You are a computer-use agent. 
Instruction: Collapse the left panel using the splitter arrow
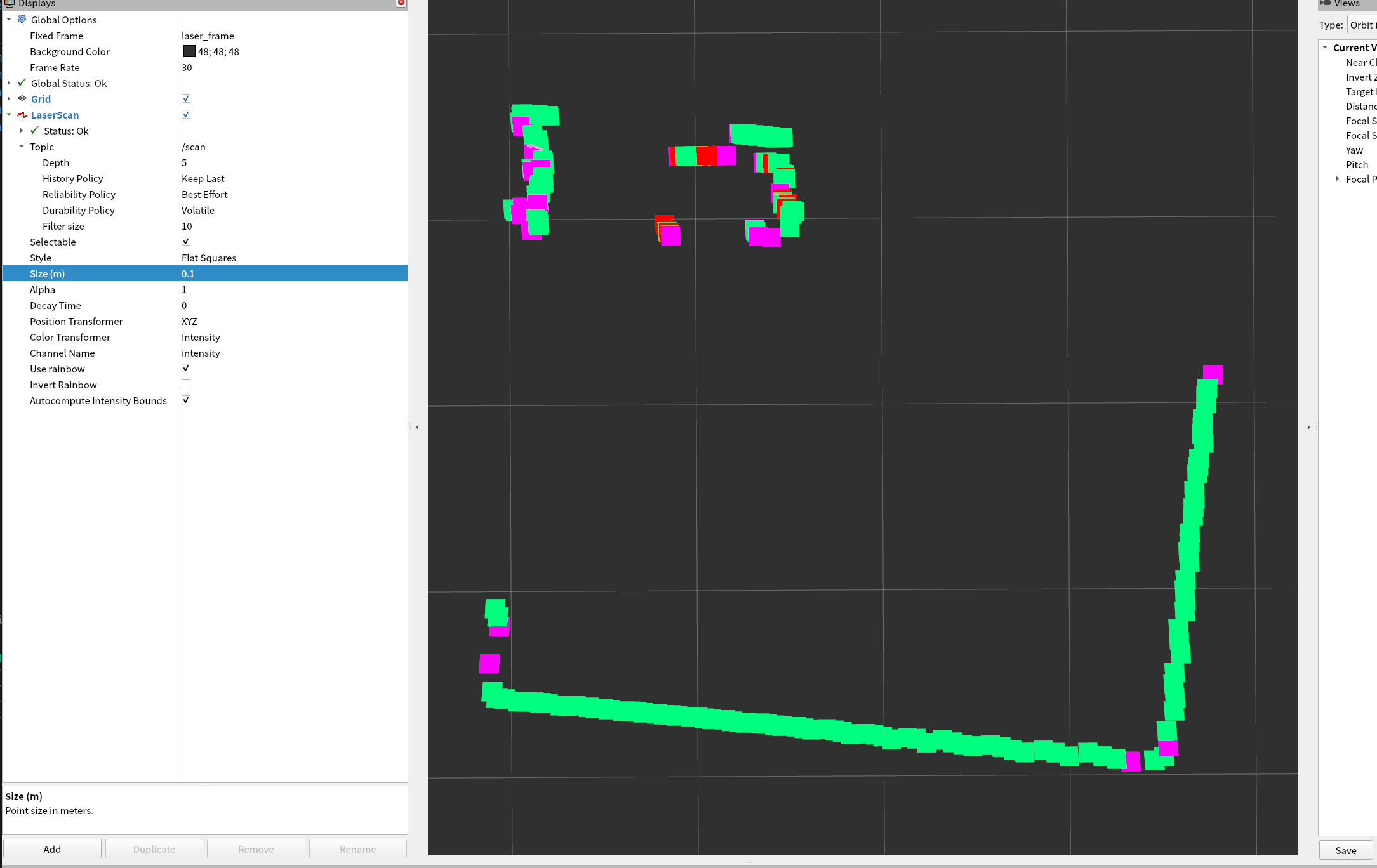tap(417, 428)
